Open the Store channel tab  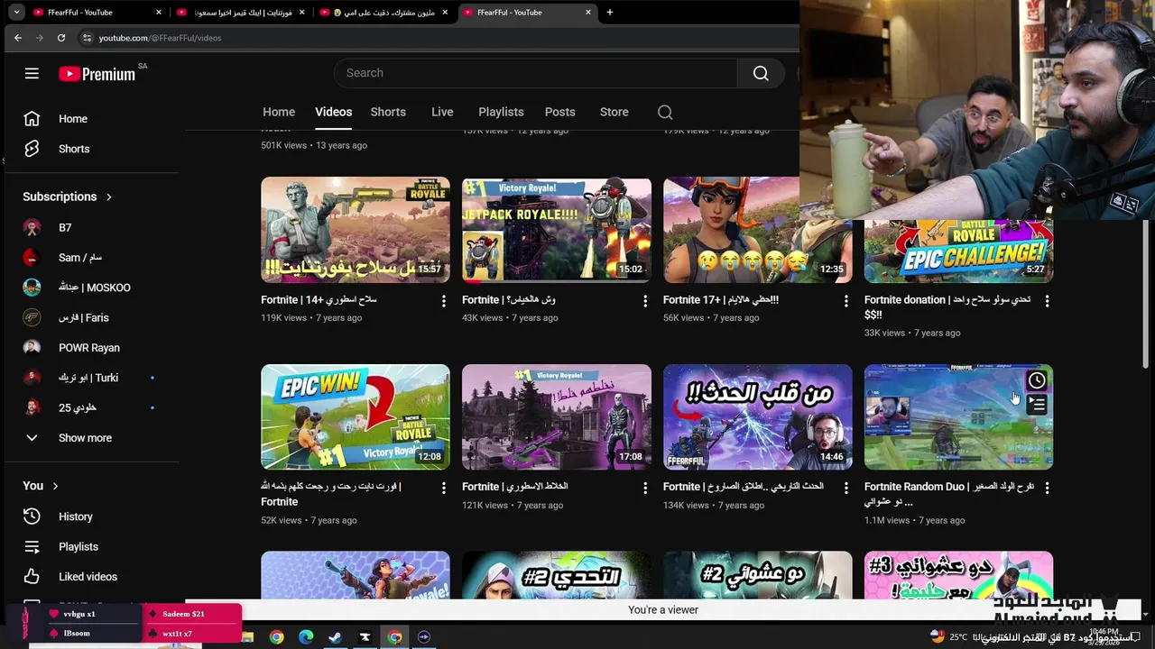(x=614, y=112)
